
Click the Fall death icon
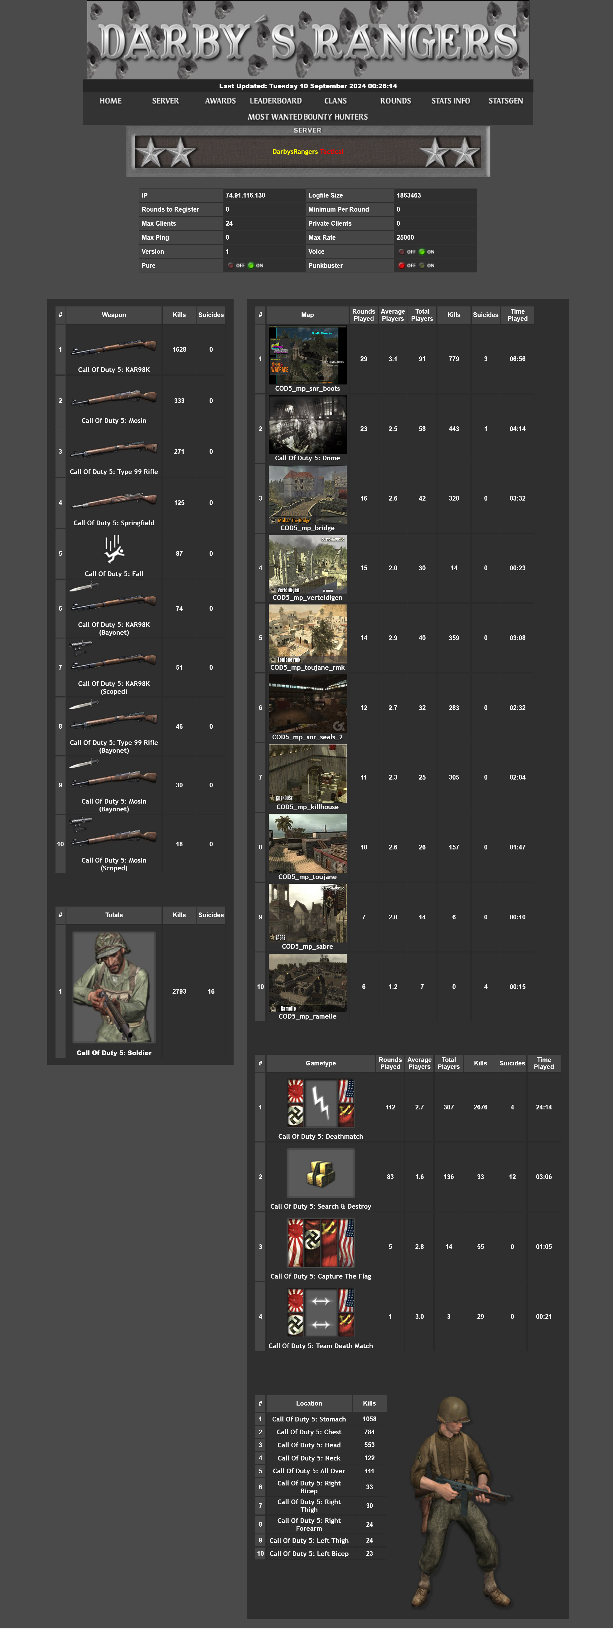point(114,549)
